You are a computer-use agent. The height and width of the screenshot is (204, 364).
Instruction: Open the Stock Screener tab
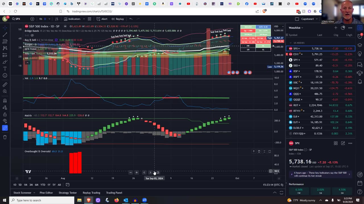tap(22, 193)
